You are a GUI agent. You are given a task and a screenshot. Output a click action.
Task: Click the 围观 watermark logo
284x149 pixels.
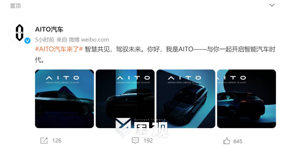[x=142, y=128]
